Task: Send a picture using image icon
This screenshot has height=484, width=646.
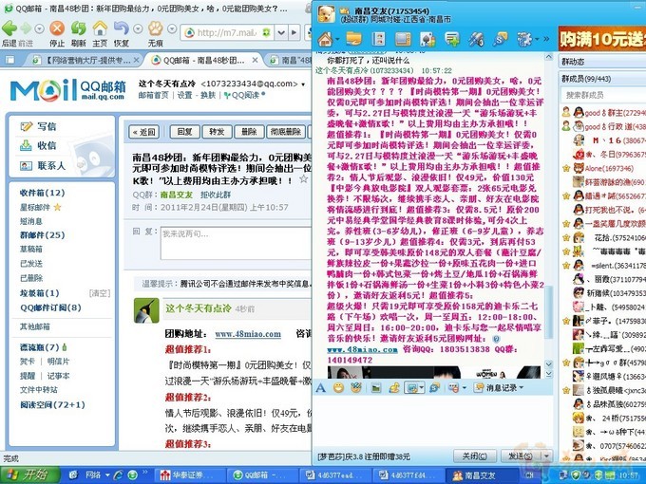Action: tap(376, 388)
